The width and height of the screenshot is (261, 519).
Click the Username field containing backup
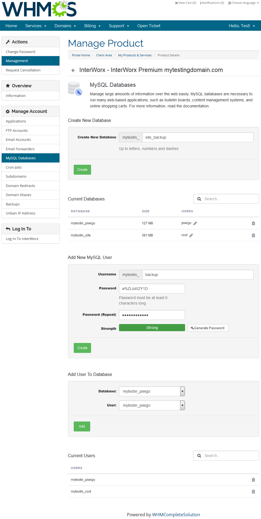[198, 275]
